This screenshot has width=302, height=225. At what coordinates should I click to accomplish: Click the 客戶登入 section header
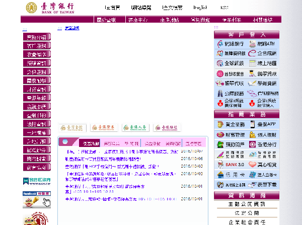(247, 35)
